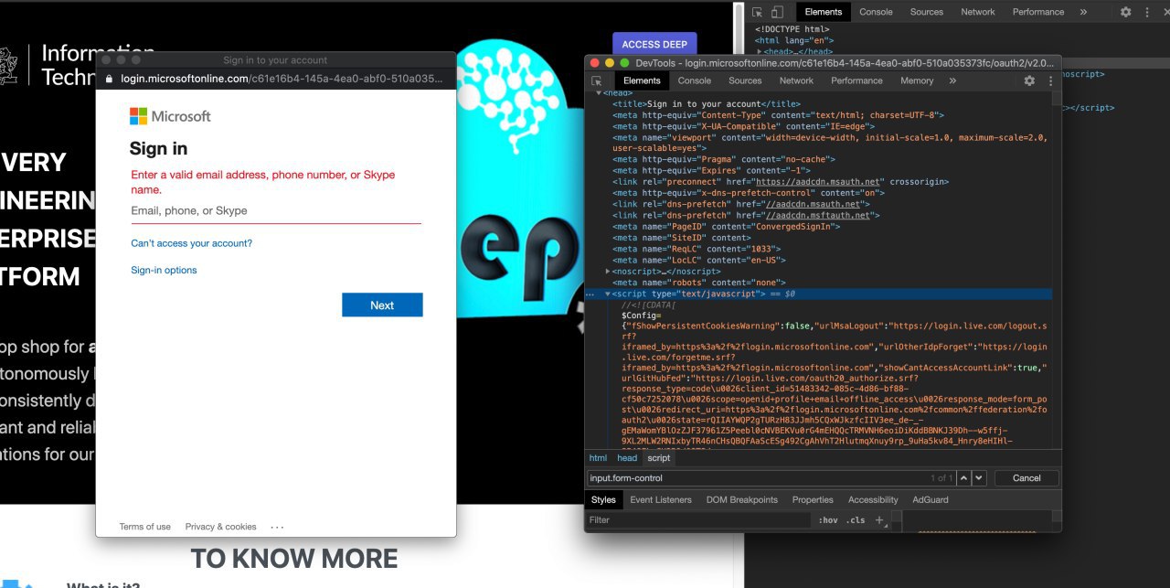Collapse the head node in Elements tree
Screen dimensions: 1170x588
(x=599, y=93)
